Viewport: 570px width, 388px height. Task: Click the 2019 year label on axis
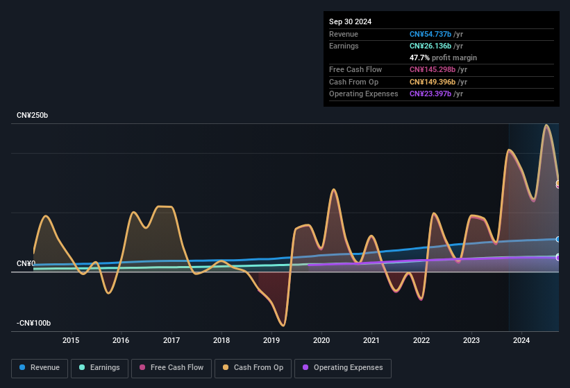pyautogui.click(x=271, y=340)
